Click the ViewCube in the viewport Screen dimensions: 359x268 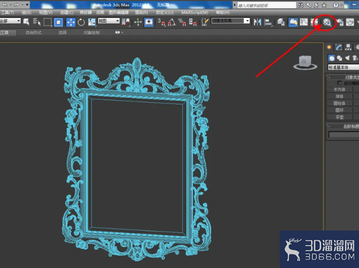(305, 62)
